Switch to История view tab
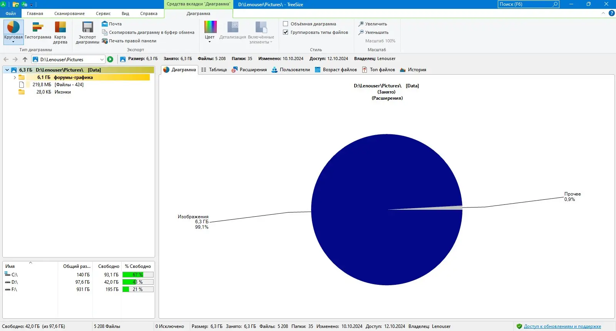The width and height of the screenshot is (616, 331). pos(413,70)
